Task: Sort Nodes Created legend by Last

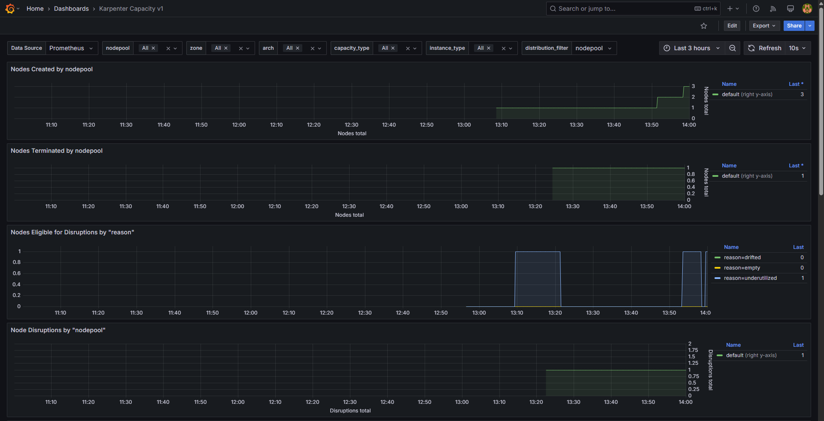Action: pyautogui.click(x=796, y=84)
